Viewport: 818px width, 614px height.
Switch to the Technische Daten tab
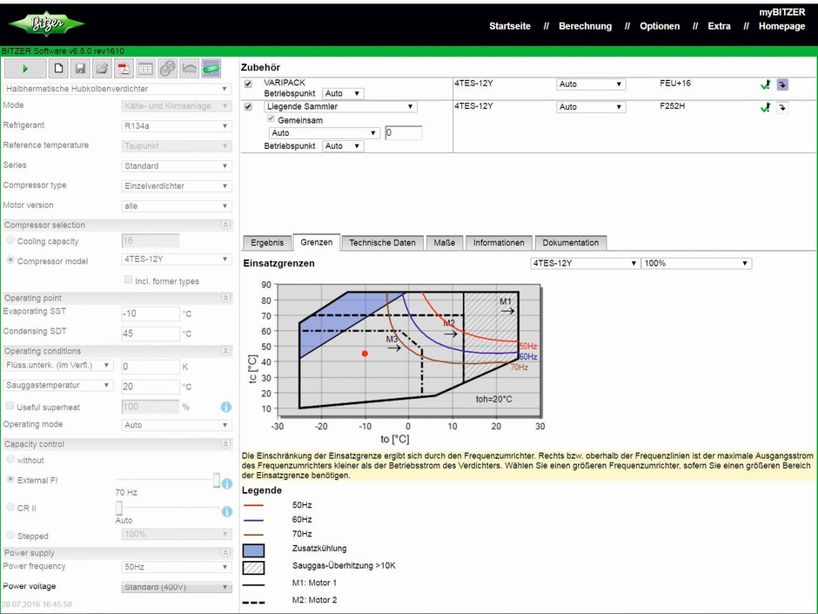point(382,243)
